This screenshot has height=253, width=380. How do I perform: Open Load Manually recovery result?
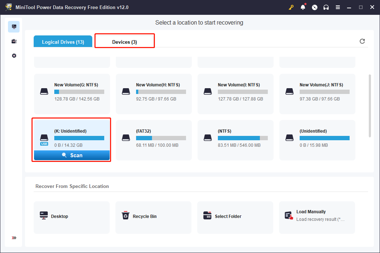pyautogui.click(x=317, y=216)
